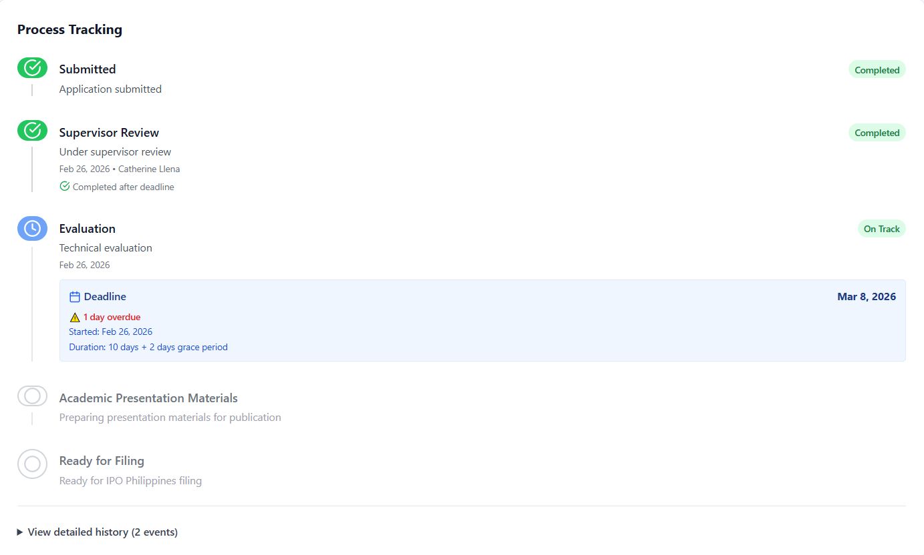
Task: Click the Submitted step title
Action: (88, 69)
